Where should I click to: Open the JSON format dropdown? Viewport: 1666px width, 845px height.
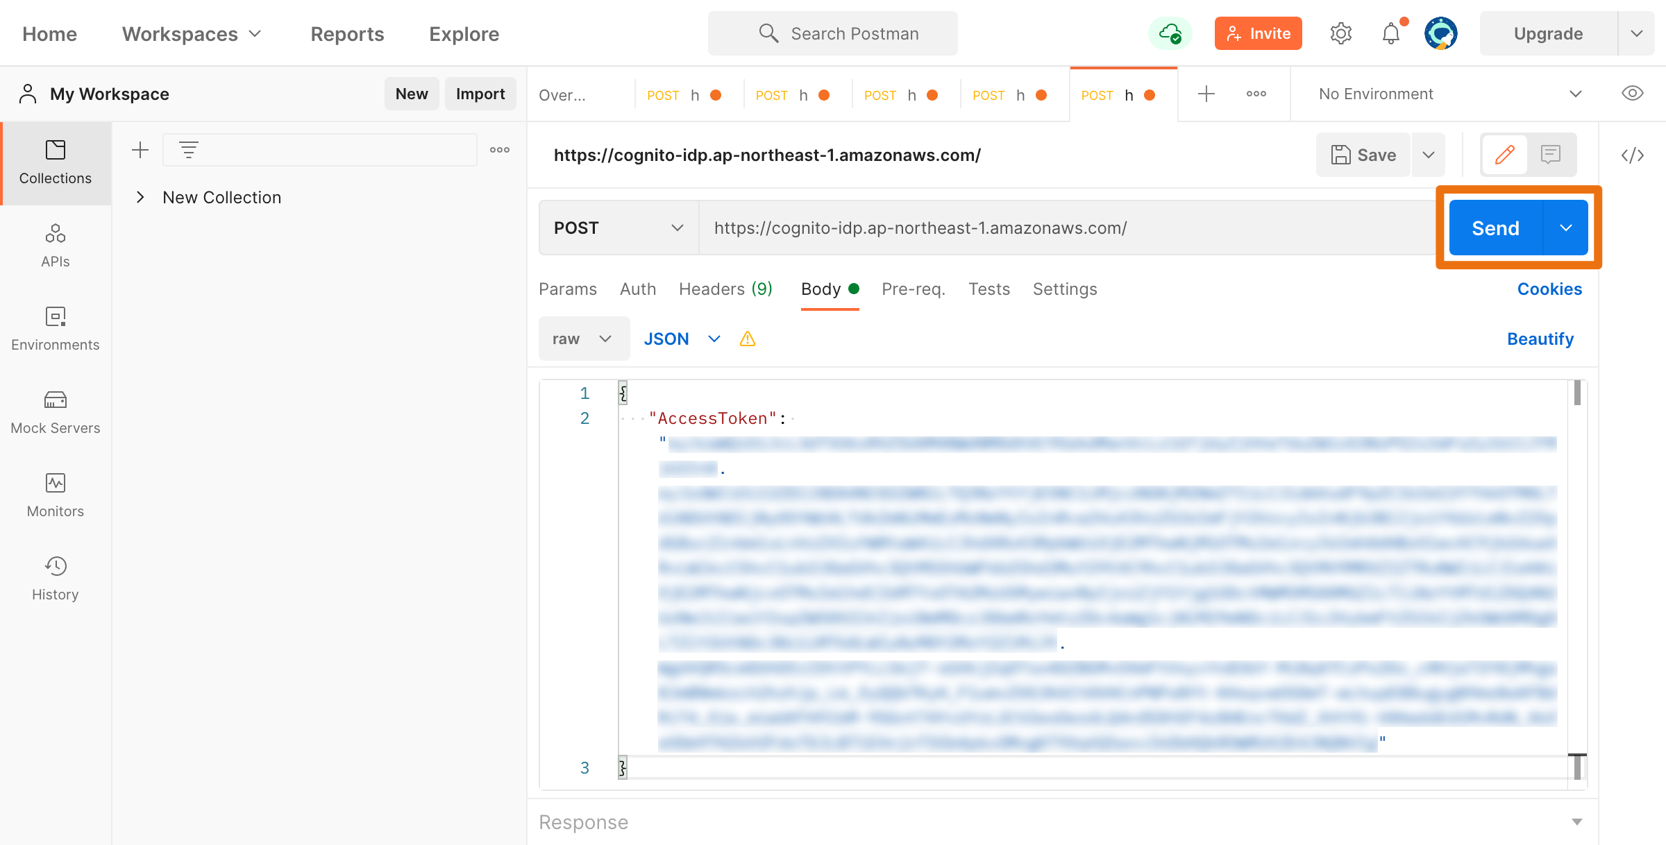point(682,339)
